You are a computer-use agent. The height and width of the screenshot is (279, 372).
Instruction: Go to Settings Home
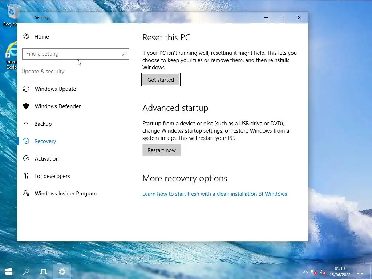click(x=41, y=37)
